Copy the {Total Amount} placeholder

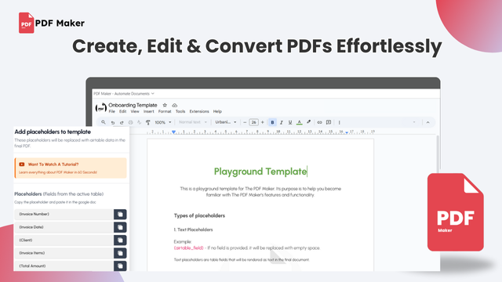(x=120, y=266)
